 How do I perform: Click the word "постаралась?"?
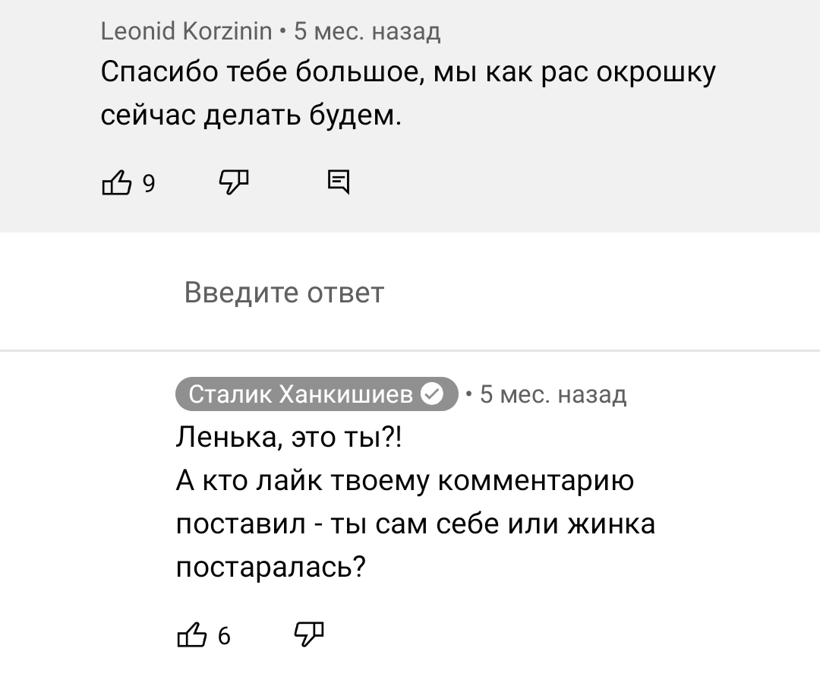[x=270, y=567]
